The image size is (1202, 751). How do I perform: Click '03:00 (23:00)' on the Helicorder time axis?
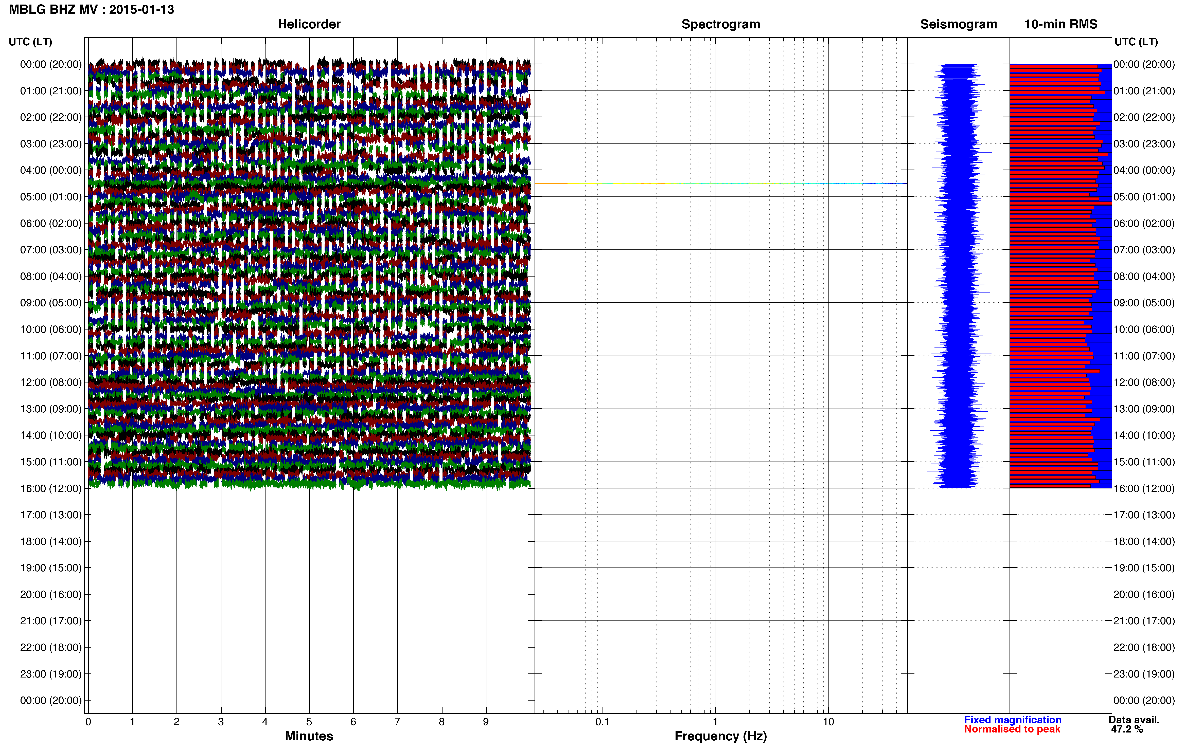(x=51, y=144)
